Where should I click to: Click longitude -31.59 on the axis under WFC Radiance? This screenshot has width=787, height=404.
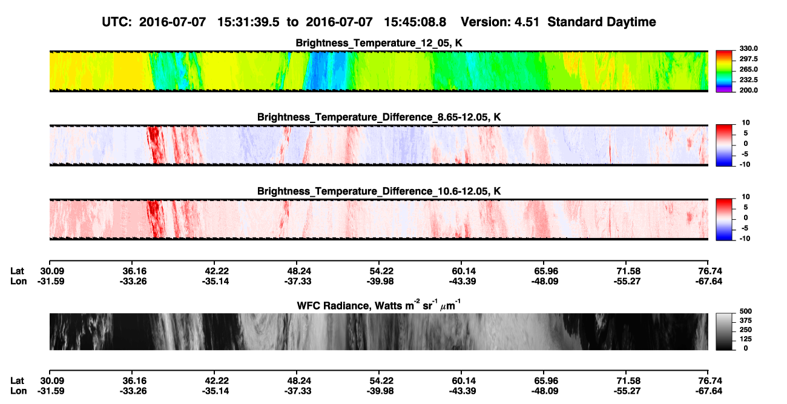tap(52, 391)
